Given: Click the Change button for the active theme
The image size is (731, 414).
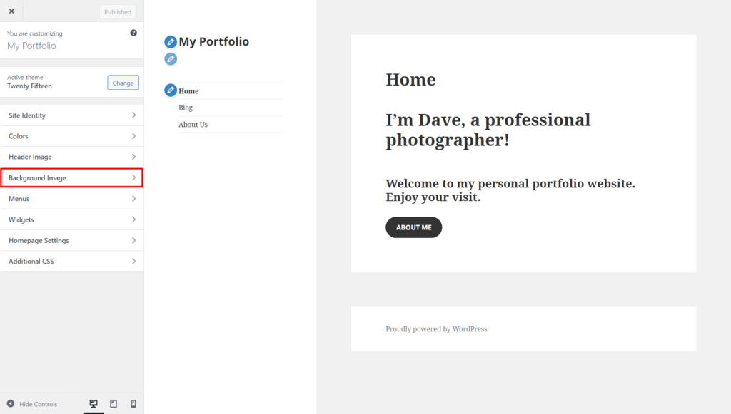Looking at the screenshot, I should coord(123,82).
